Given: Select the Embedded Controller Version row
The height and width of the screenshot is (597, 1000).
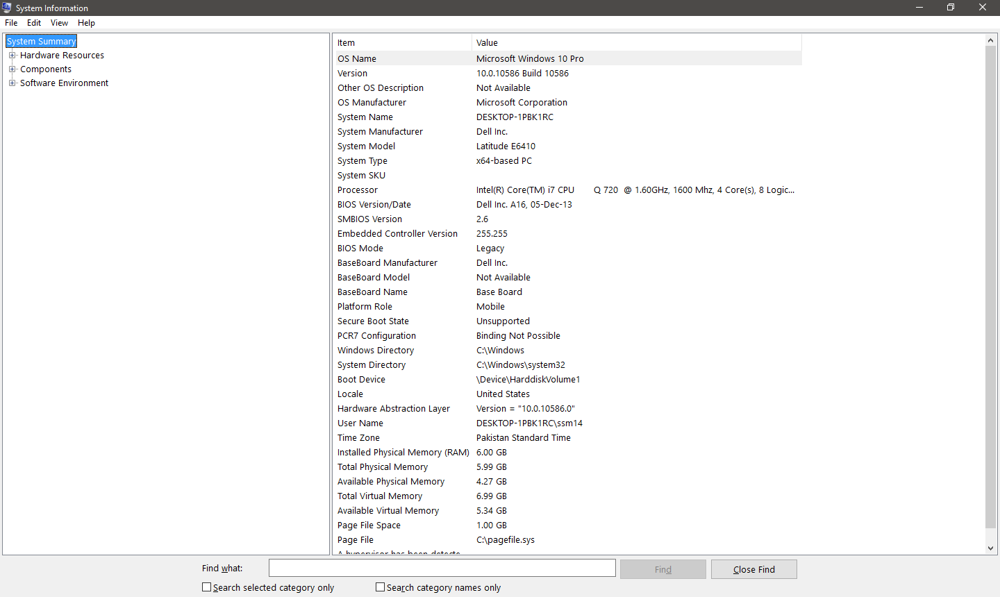Looking at the screenshot, I should pyautogui.click(x=567, y=233).
